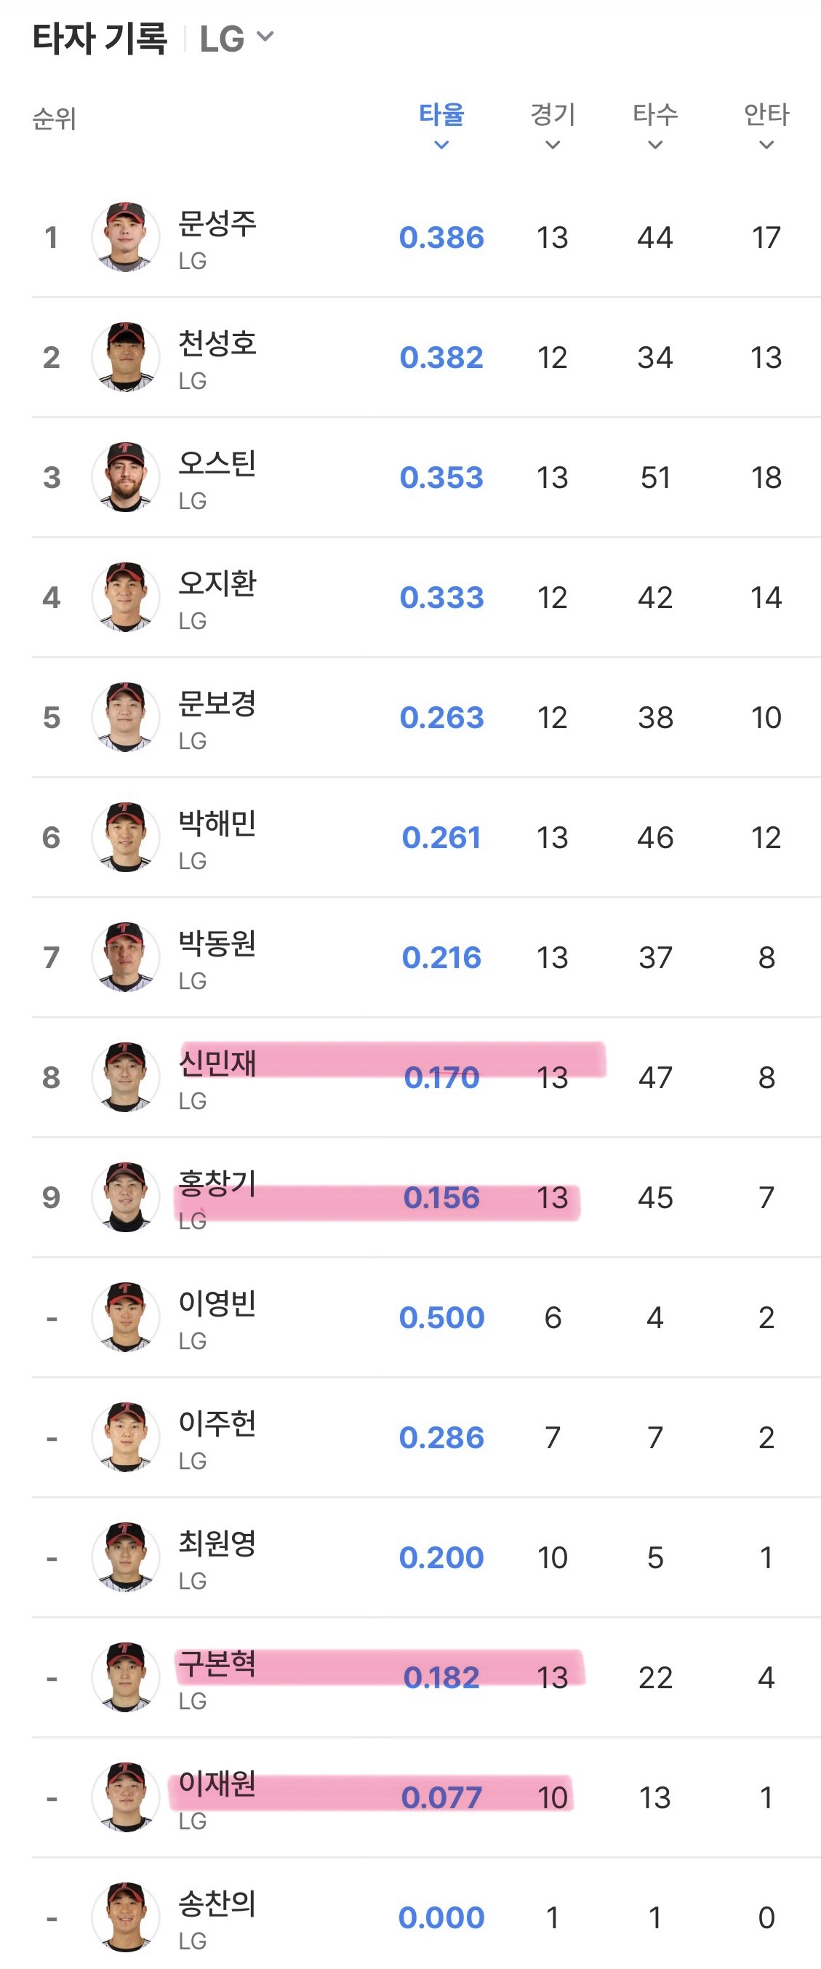Select highlighted player 홍창기
This screenshot has width=821, height=1969.
[217, 1183]
